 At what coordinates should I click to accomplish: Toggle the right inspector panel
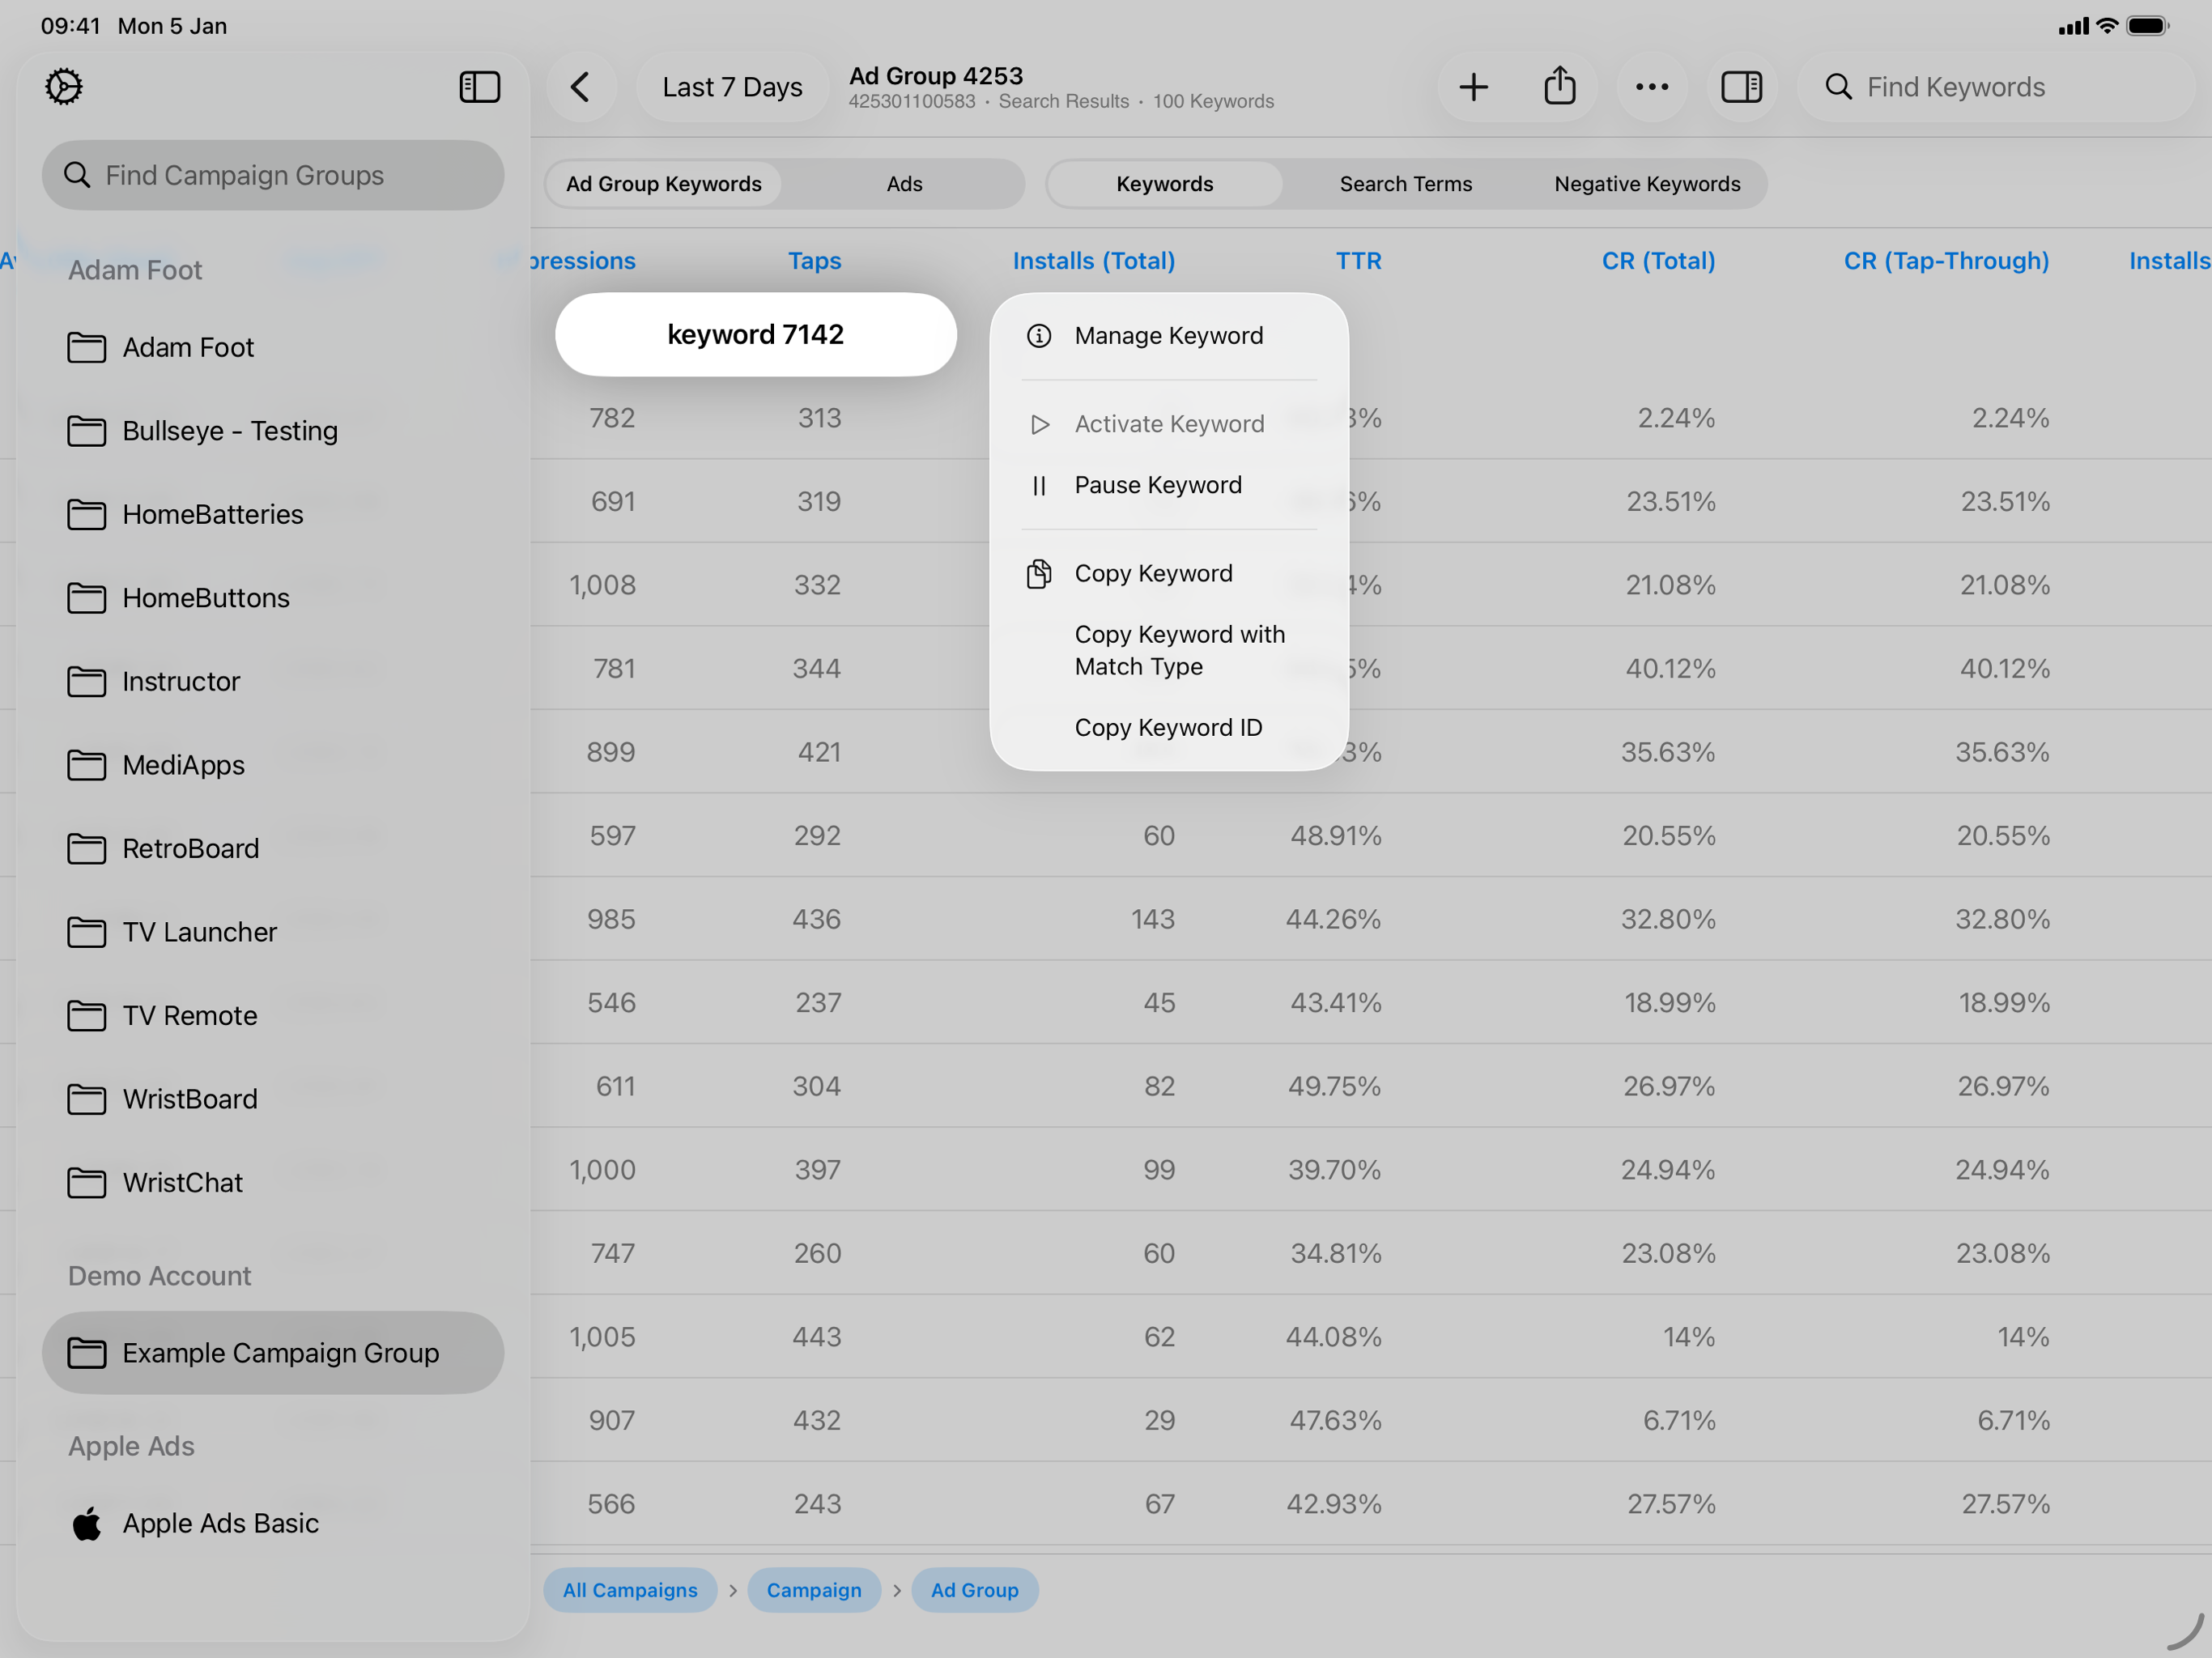click(x=1741, y=87)
